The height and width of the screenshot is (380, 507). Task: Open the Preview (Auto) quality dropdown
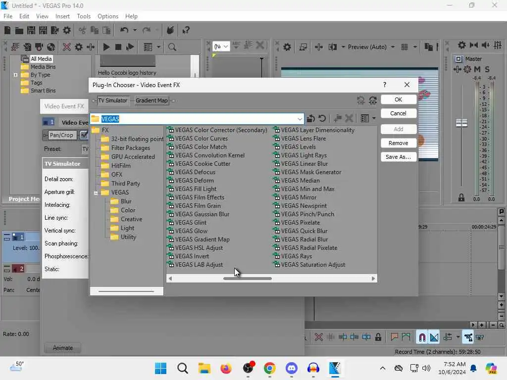point(392,47)
